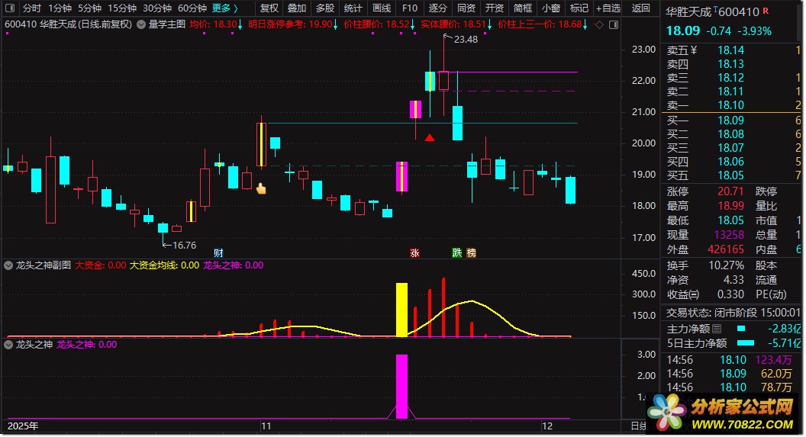This screenshot has height=437, width=806.
Task: Expand the 更多 periods dropdown
Action: click(224, 8)
